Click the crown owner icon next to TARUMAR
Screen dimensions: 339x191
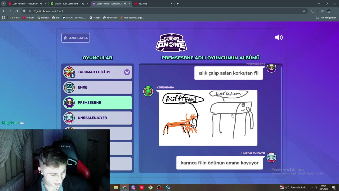(x=127, y=72)
